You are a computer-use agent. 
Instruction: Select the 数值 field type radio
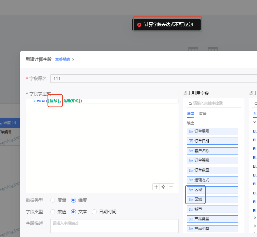pyautogui.click(x=53, y=212)
